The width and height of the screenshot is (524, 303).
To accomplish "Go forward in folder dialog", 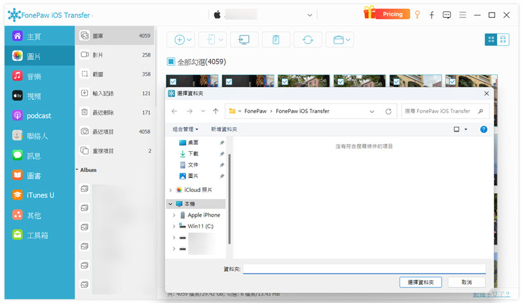I will pos(189,111).
